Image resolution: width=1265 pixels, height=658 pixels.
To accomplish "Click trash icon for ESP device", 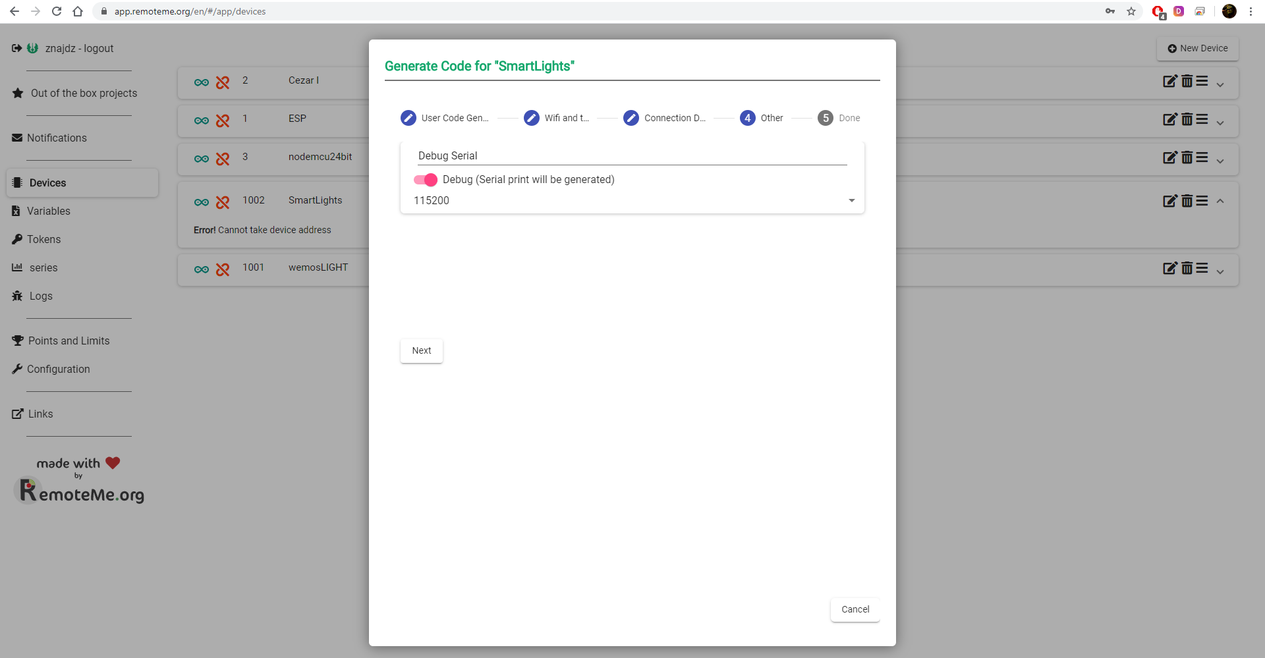I will pos(1187,119).
